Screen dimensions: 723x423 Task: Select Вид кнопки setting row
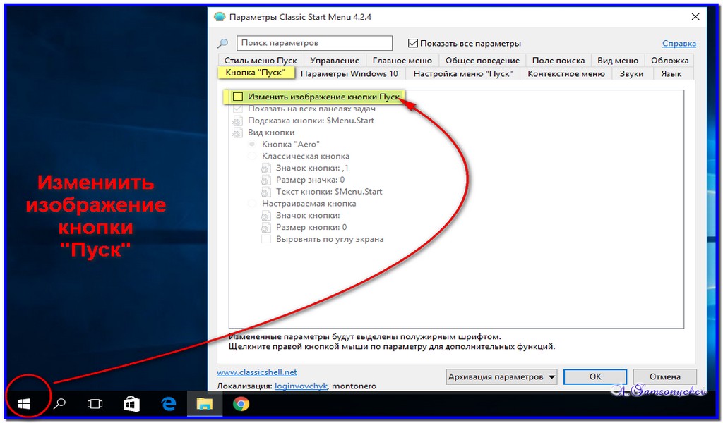click(271, 133)
